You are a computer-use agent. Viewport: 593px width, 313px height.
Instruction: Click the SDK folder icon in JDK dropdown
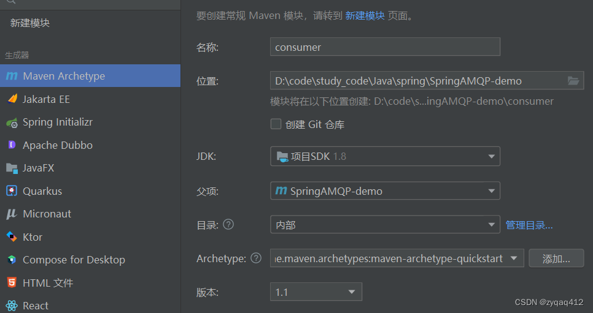[x=282, y=156]
